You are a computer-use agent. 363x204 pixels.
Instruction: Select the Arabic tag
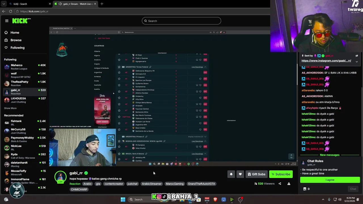(87, 184)
